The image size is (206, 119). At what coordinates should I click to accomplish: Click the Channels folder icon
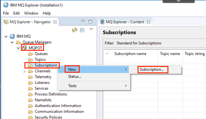point(31,71)
